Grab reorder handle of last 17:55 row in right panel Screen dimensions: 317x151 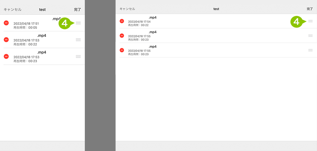(x=310, y=50)
